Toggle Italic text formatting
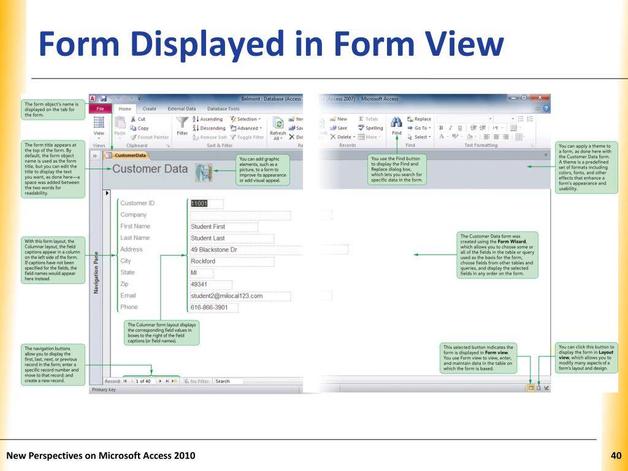 (x=450, y=128)
